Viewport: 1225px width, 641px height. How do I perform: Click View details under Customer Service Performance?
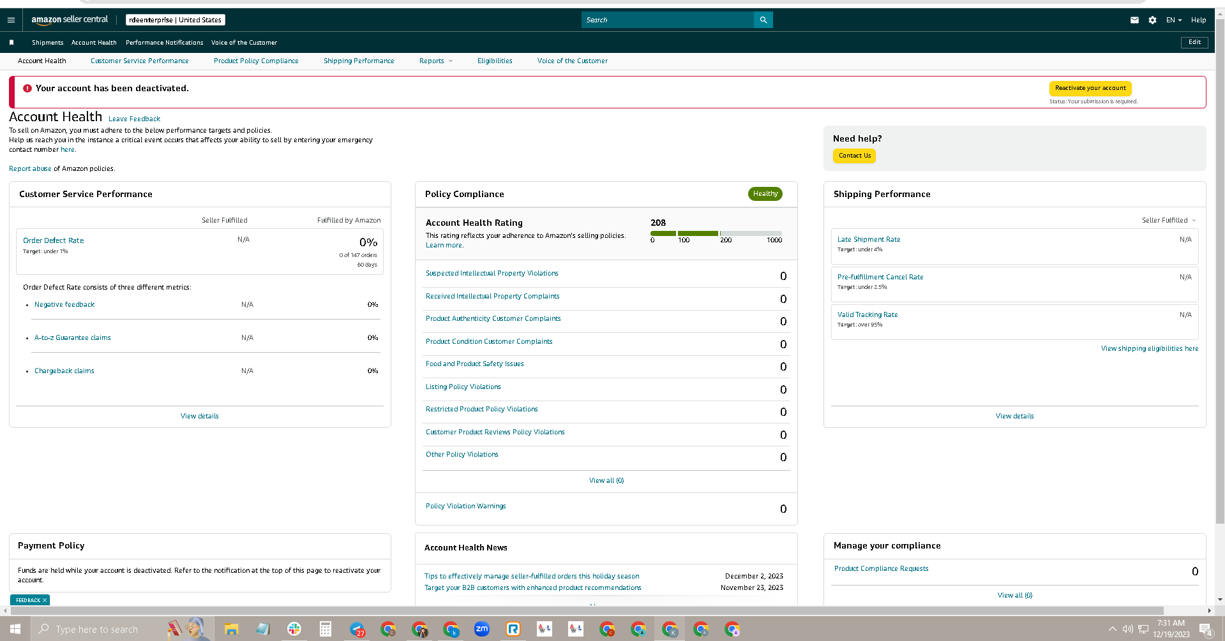click(x=200, y=416)
